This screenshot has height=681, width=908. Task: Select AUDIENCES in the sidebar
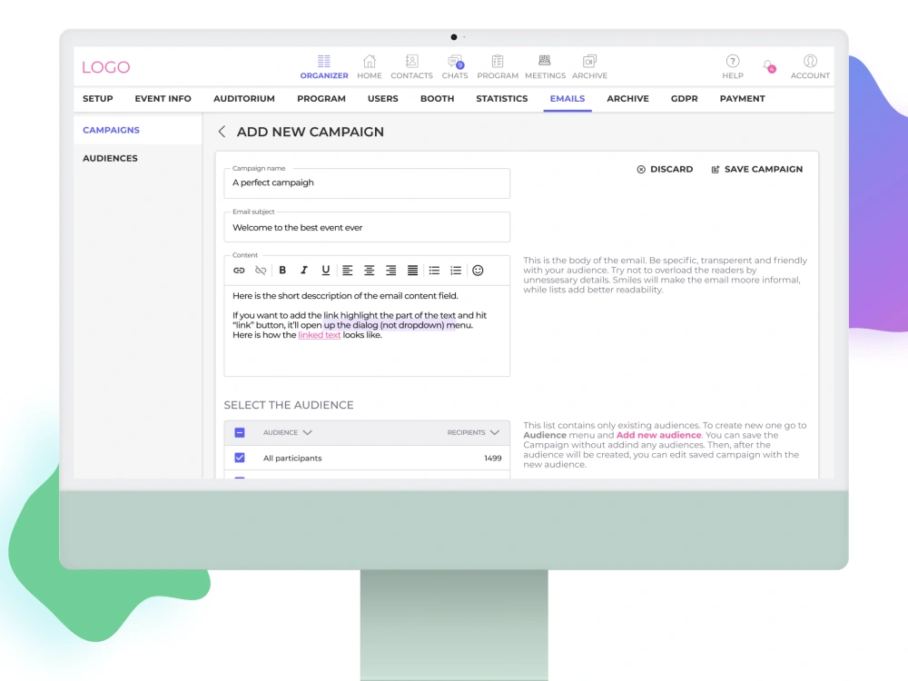tap(110, 158)
